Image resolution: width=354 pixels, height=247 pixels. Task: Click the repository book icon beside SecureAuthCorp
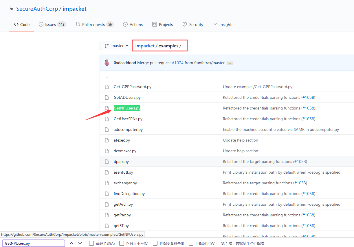pyautogui.click(x=12, y=8)
